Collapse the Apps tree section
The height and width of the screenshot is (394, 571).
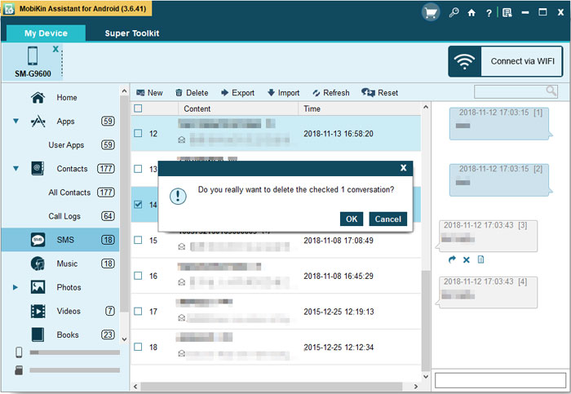(x=16, y=122)
